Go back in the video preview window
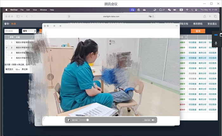This screenshot has width=222, height=136. pos(54,26)
